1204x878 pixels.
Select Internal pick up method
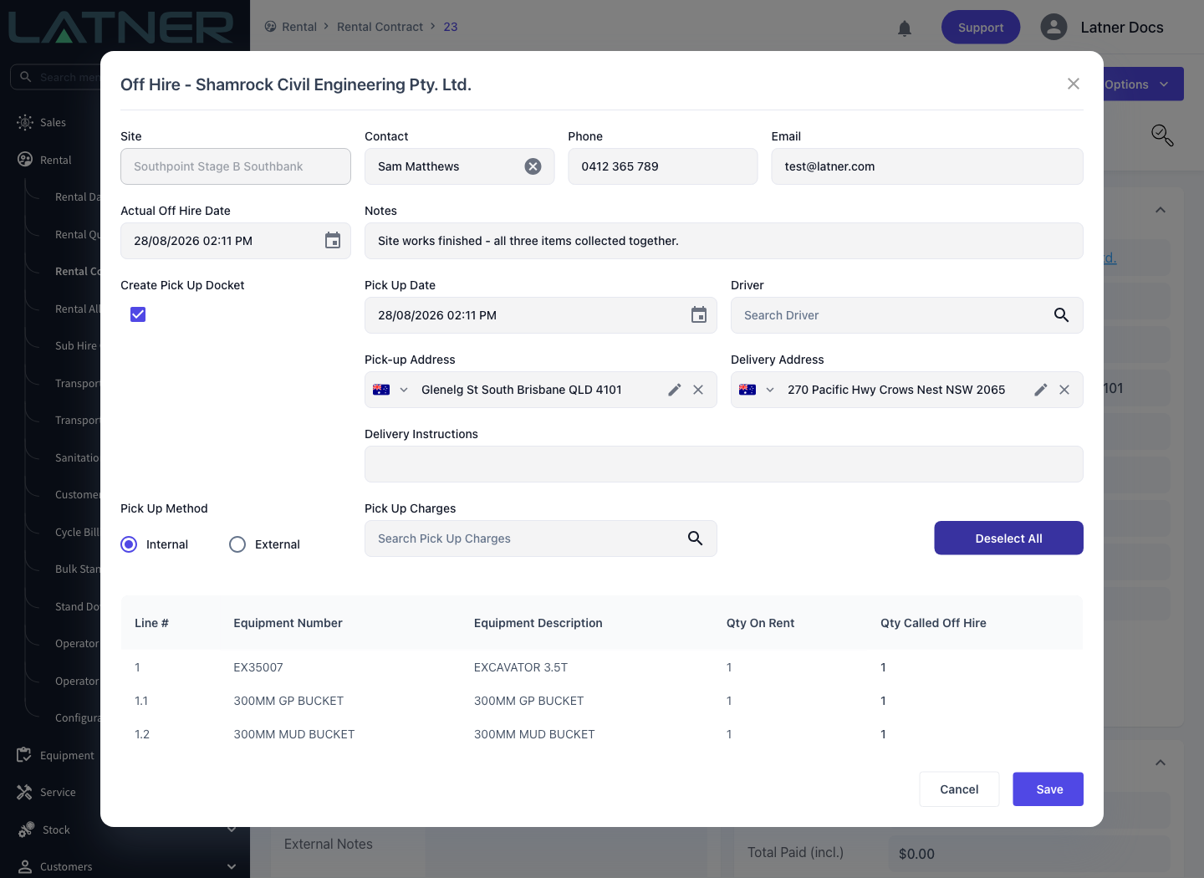[x=129, y=544]
